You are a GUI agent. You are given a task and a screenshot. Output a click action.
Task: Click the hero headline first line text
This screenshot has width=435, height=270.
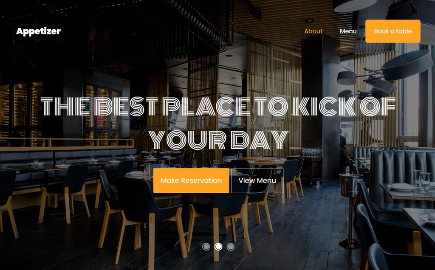pos(218,106)
